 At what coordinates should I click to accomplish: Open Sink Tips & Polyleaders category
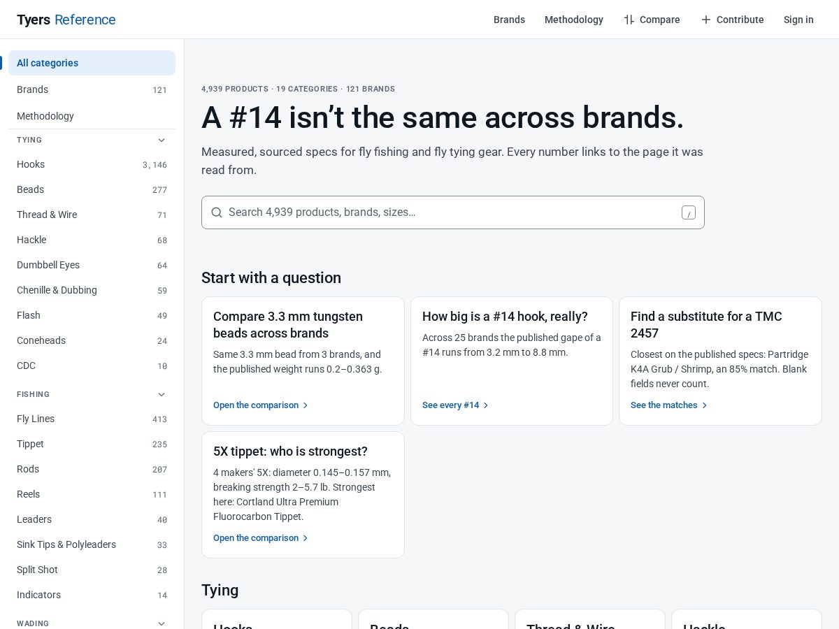coord(92,544)
